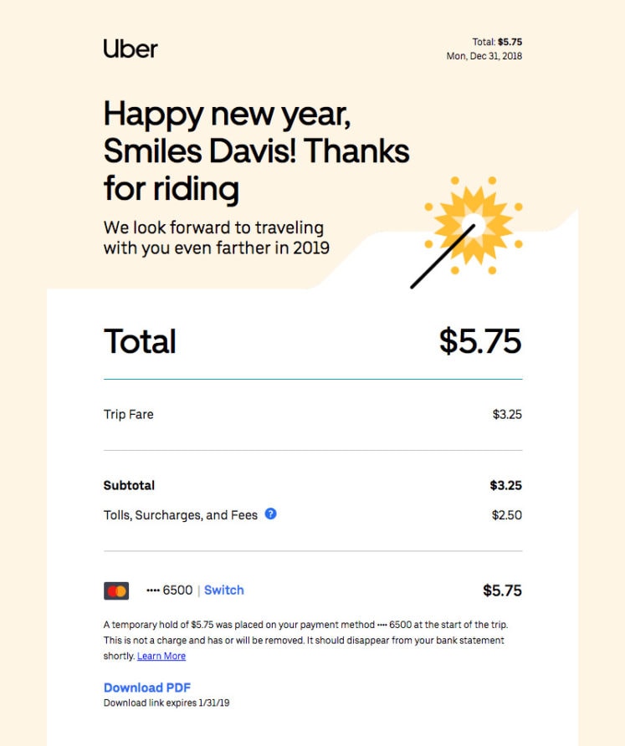Click Download PDF
This screenshot has width=625, height=746.
pos(147,687)
